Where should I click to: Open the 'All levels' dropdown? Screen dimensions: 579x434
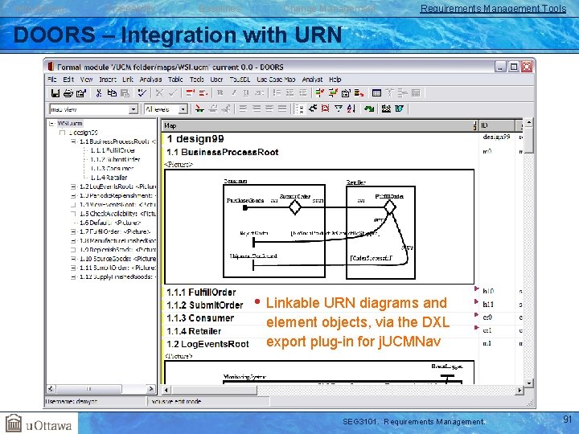click(183, 109)
